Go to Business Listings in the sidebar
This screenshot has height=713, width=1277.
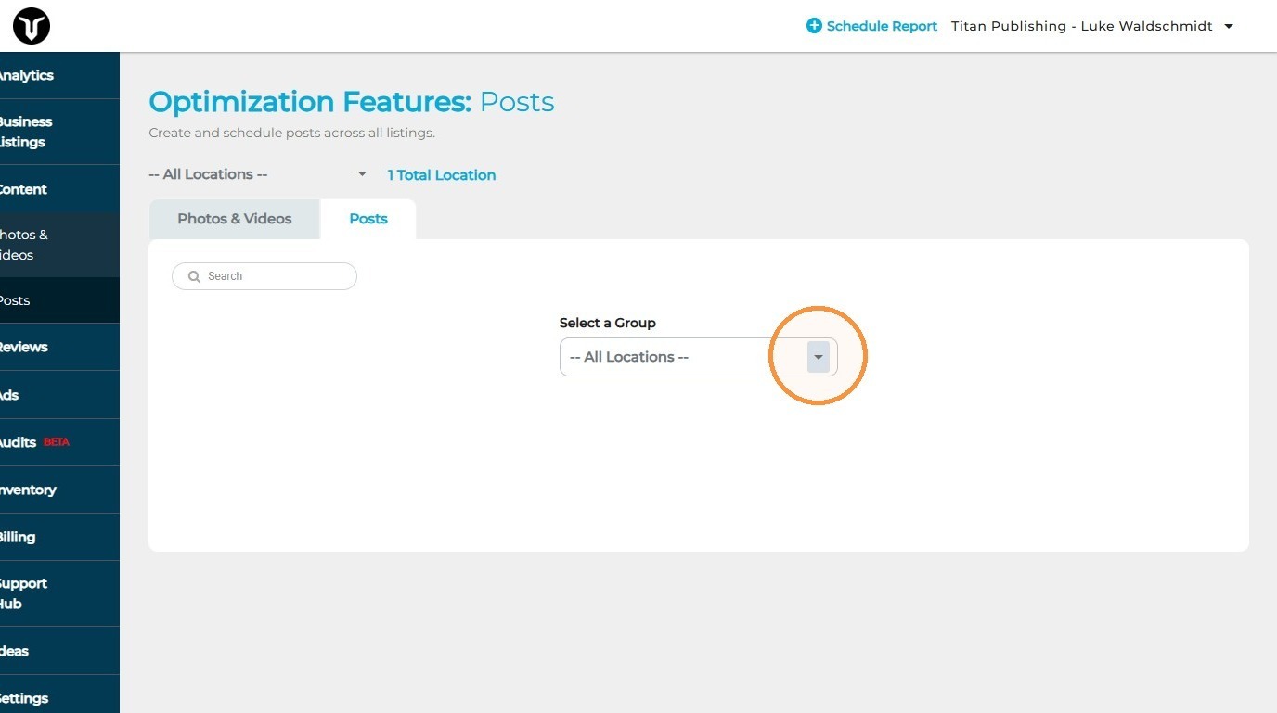[59, 132]
